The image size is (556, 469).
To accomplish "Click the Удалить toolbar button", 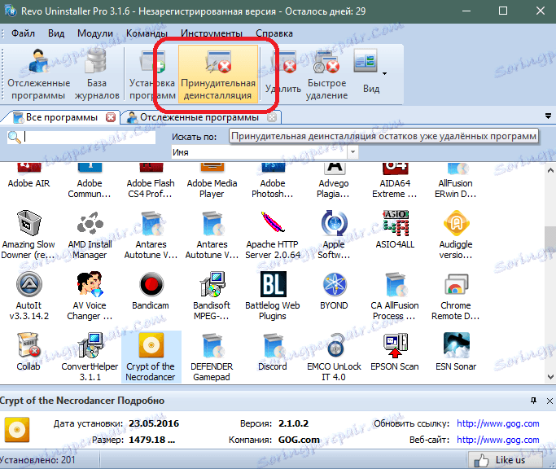I will coord(283,74).
